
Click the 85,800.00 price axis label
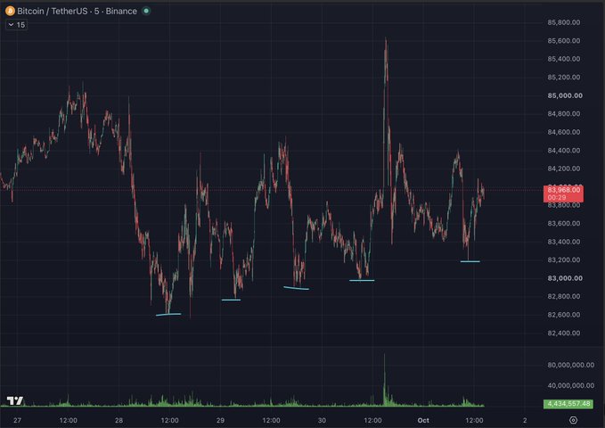point(564,22)
